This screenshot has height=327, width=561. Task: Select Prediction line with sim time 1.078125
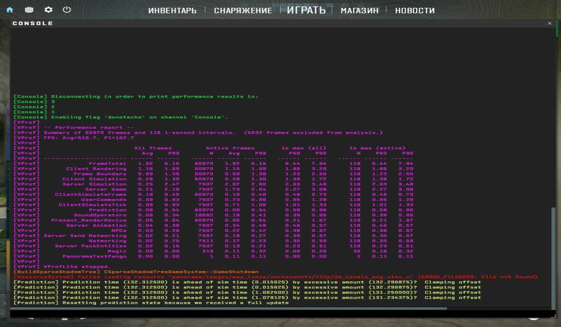pos(247,297)
